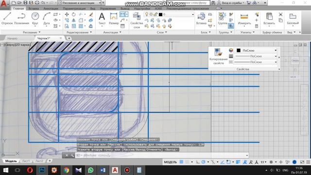Click the Scale tool icon

click(x=73, y=26)
